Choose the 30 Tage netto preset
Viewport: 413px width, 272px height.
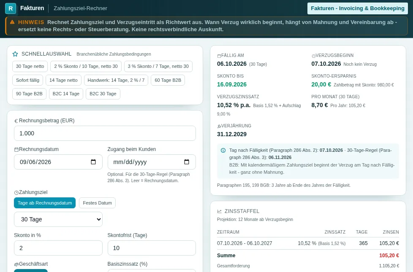point(30,66)
